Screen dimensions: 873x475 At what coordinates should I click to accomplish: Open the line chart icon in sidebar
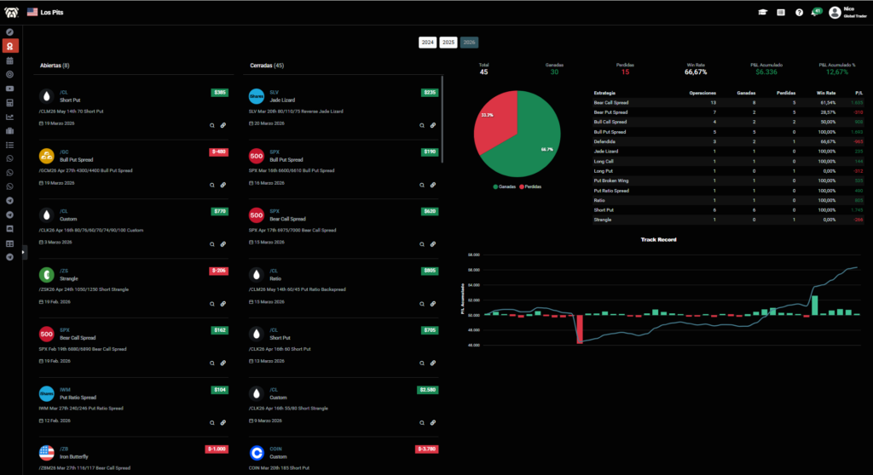pyautogui.click(x=9, y=117)
